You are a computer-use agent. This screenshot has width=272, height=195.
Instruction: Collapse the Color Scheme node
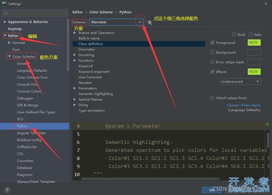click(9, 56)
